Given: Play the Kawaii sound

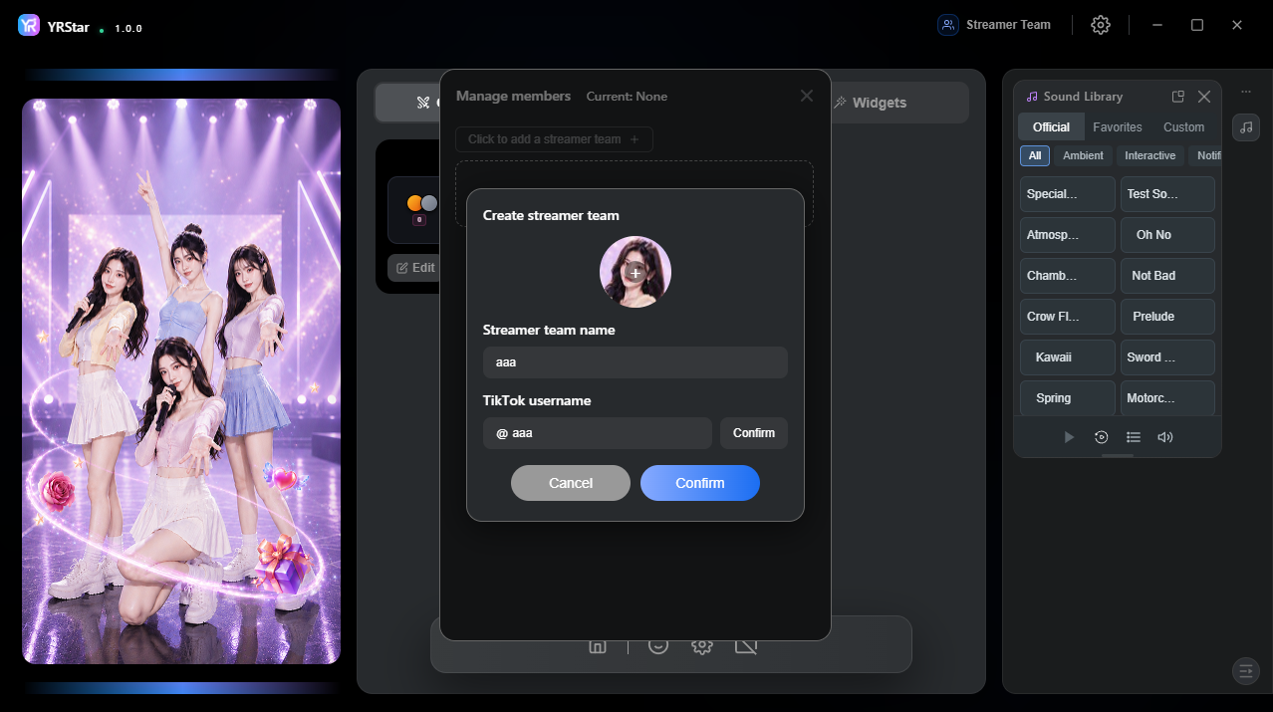Looking at the screenshot, I should point(1068,357).
